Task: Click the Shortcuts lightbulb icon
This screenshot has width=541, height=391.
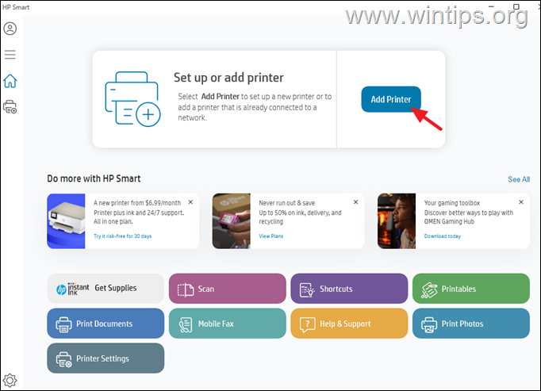Action: [x=307, y=290]
